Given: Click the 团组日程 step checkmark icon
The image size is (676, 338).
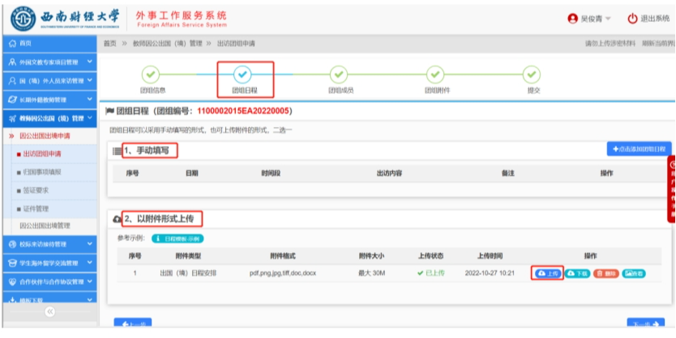Looking at the screenshot, I should [x=242, y=74].
